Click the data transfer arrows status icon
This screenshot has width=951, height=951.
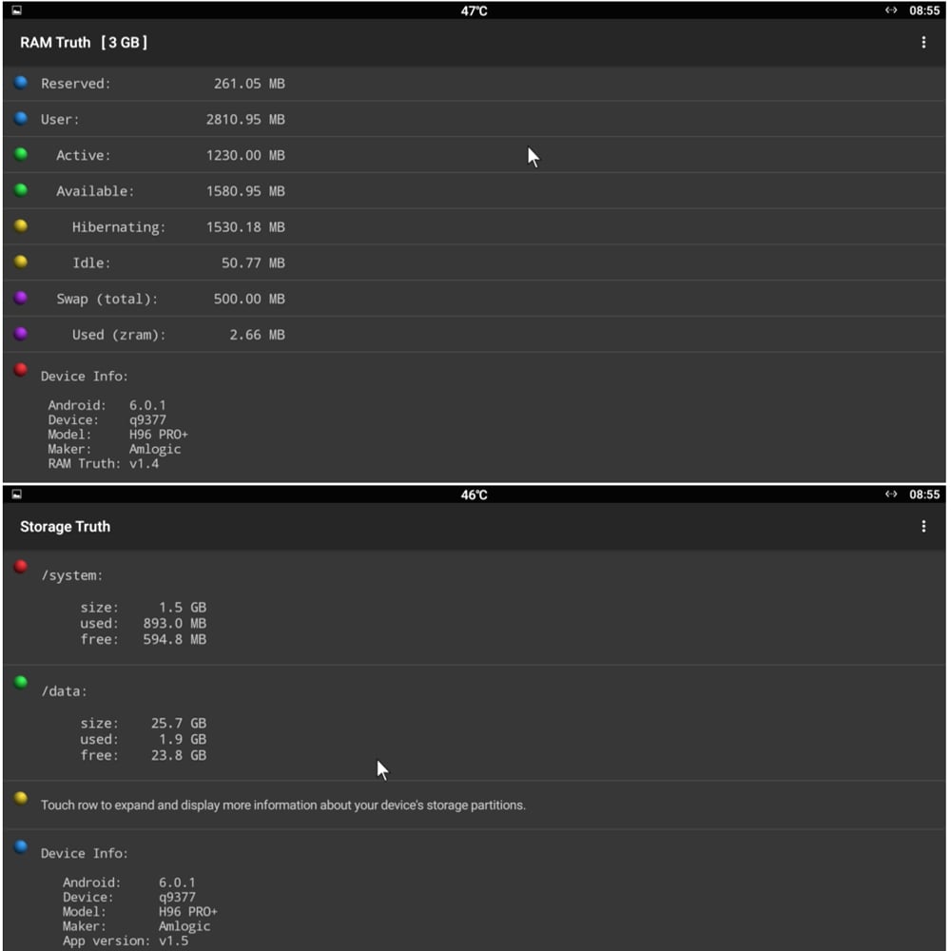point(890,10)
